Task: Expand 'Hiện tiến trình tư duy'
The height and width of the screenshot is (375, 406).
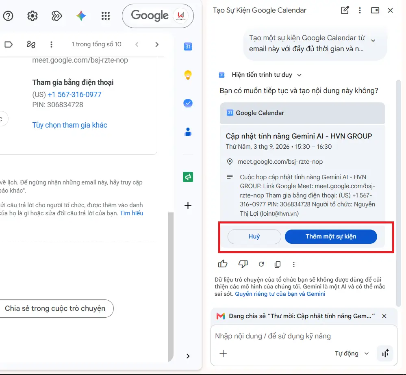Action: click(267, 75)
